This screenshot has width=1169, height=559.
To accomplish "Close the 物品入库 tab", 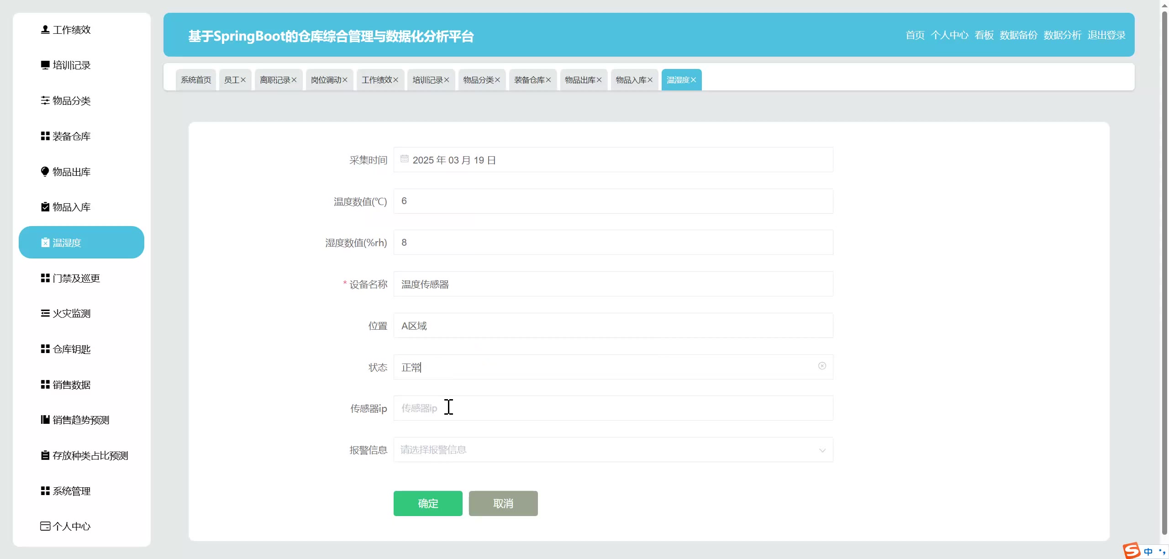I will (x=650, y=80).
